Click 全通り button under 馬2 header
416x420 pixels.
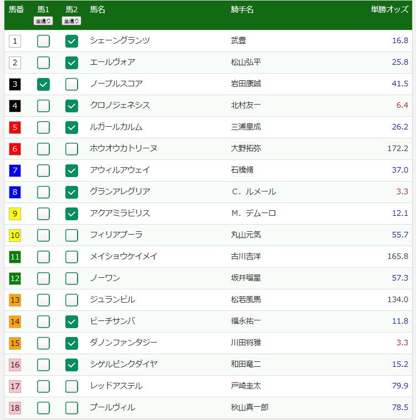coord(71,21)
